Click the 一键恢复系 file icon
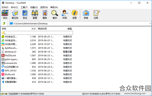The image size is (152, 96). pos(3,78)
